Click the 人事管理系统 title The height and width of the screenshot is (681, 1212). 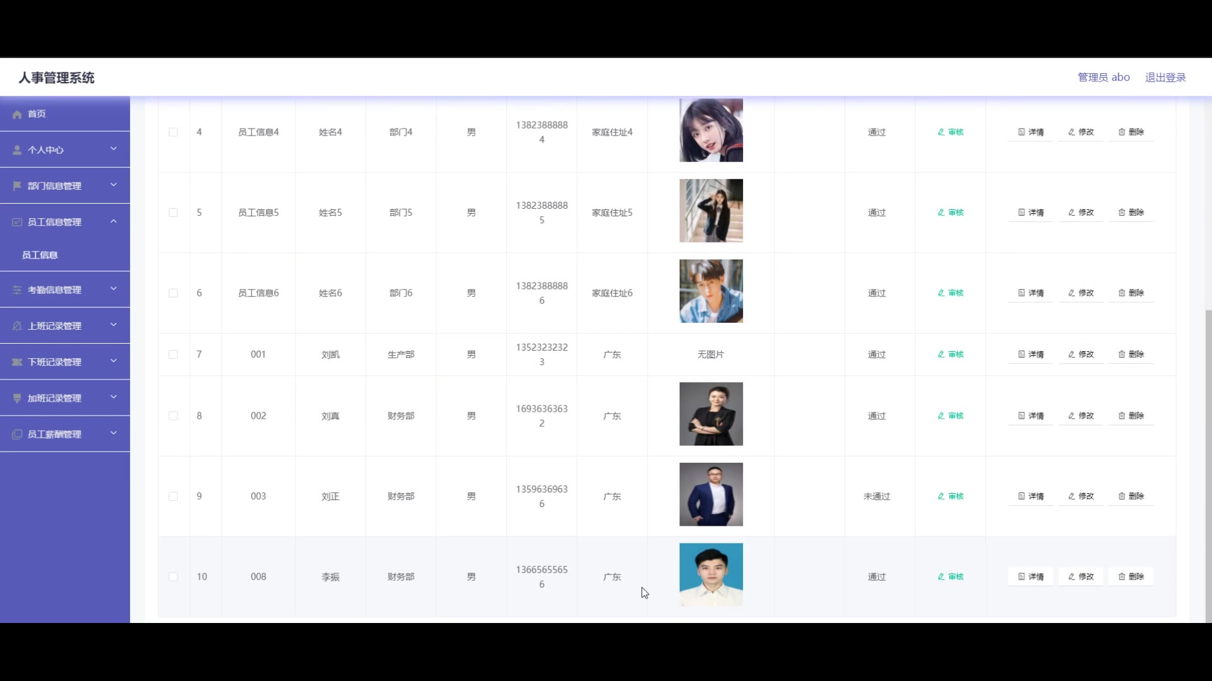point(56,78)
